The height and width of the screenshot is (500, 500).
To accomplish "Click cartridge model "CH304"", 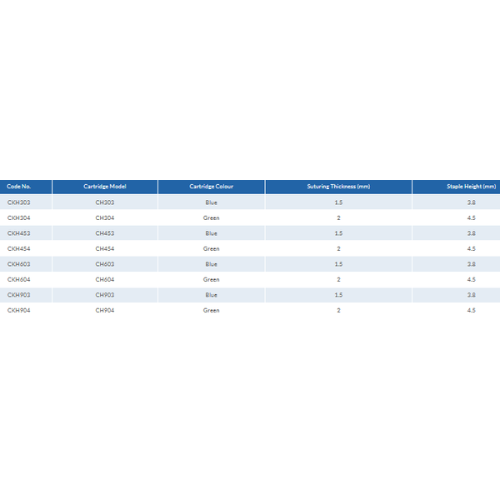I will pyautogui.click(x=105, y=217).
